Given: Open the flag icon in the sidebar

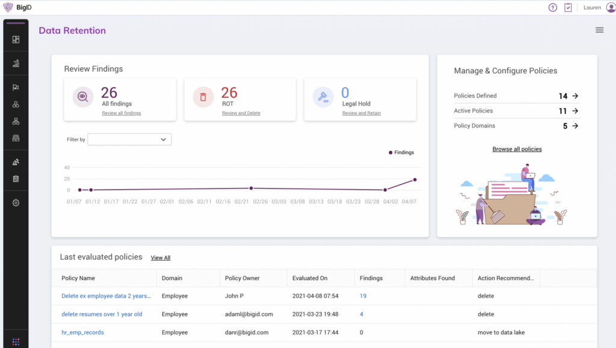Looking at the screenshot, I should (16, 87).
